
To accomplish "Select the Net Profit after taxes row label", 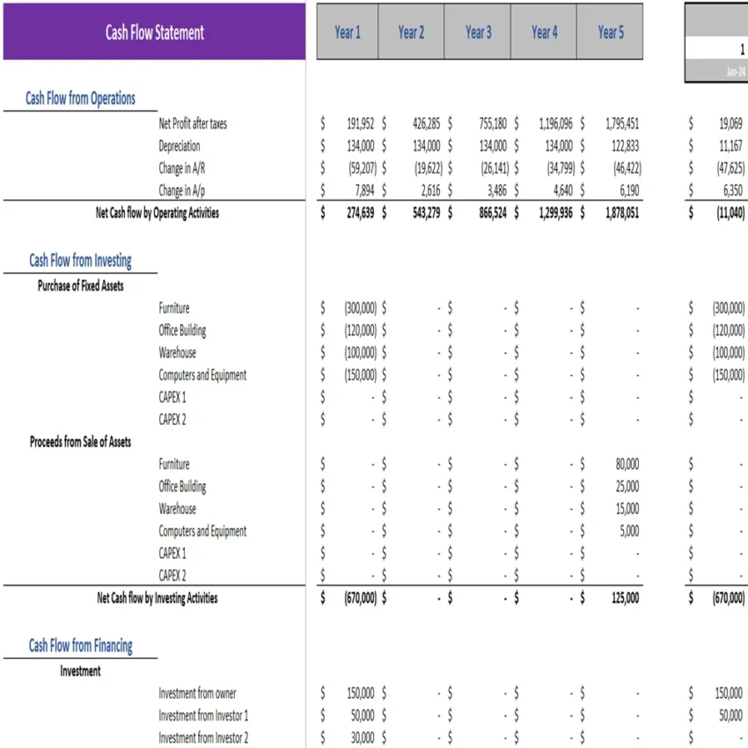I will click(x=194, y=123).
